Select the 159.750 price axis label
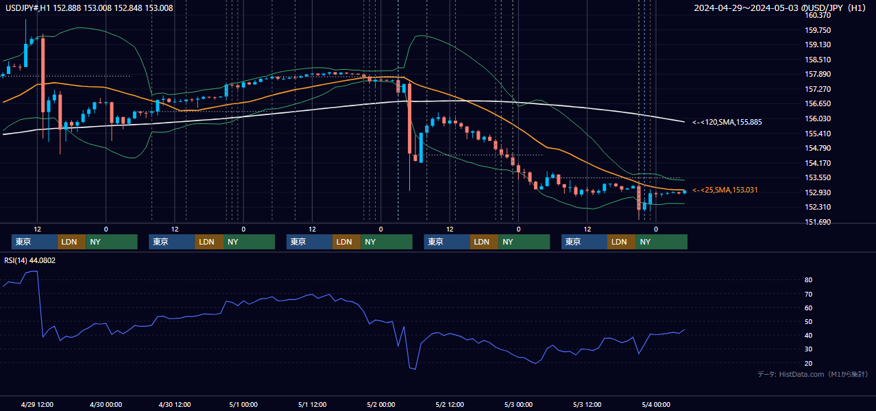The height and width of the screenshot is (411, 876). pyautogui.click(x=818, y=30)
